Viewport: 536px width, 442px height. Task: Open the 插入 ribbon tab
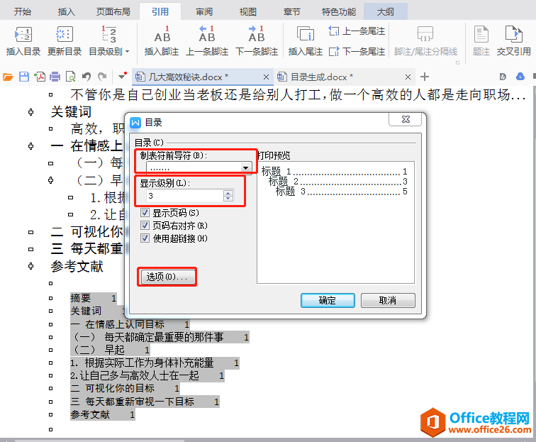[67, 12]
